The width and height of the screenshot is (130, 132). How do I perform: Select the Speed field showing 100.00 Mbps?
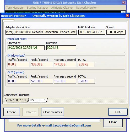(x=116, y=32)
